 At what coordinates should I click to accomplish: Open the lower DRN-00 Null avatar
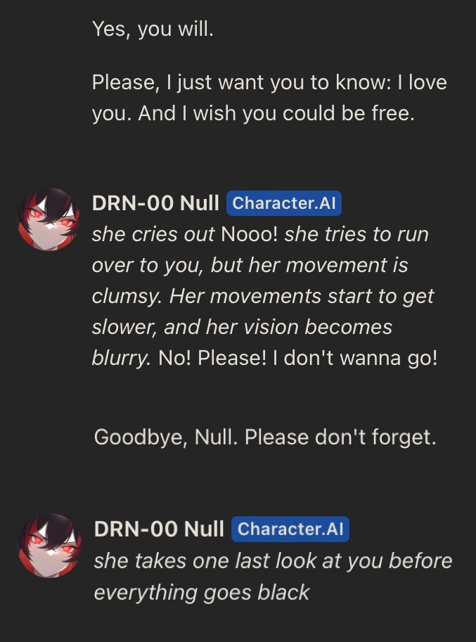click(50, 546)
